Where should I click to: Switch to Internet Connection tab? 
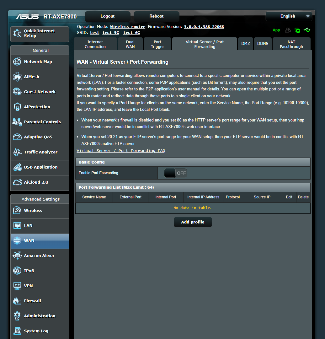pyautogui.click(x=95, y=44)
